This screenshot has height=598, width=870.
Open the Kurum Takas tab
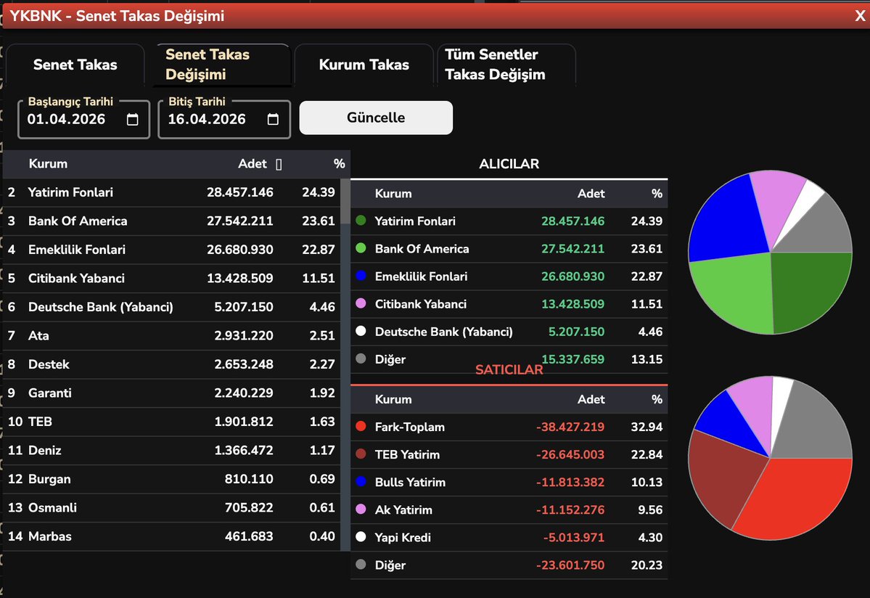click(x=364, y=65)
